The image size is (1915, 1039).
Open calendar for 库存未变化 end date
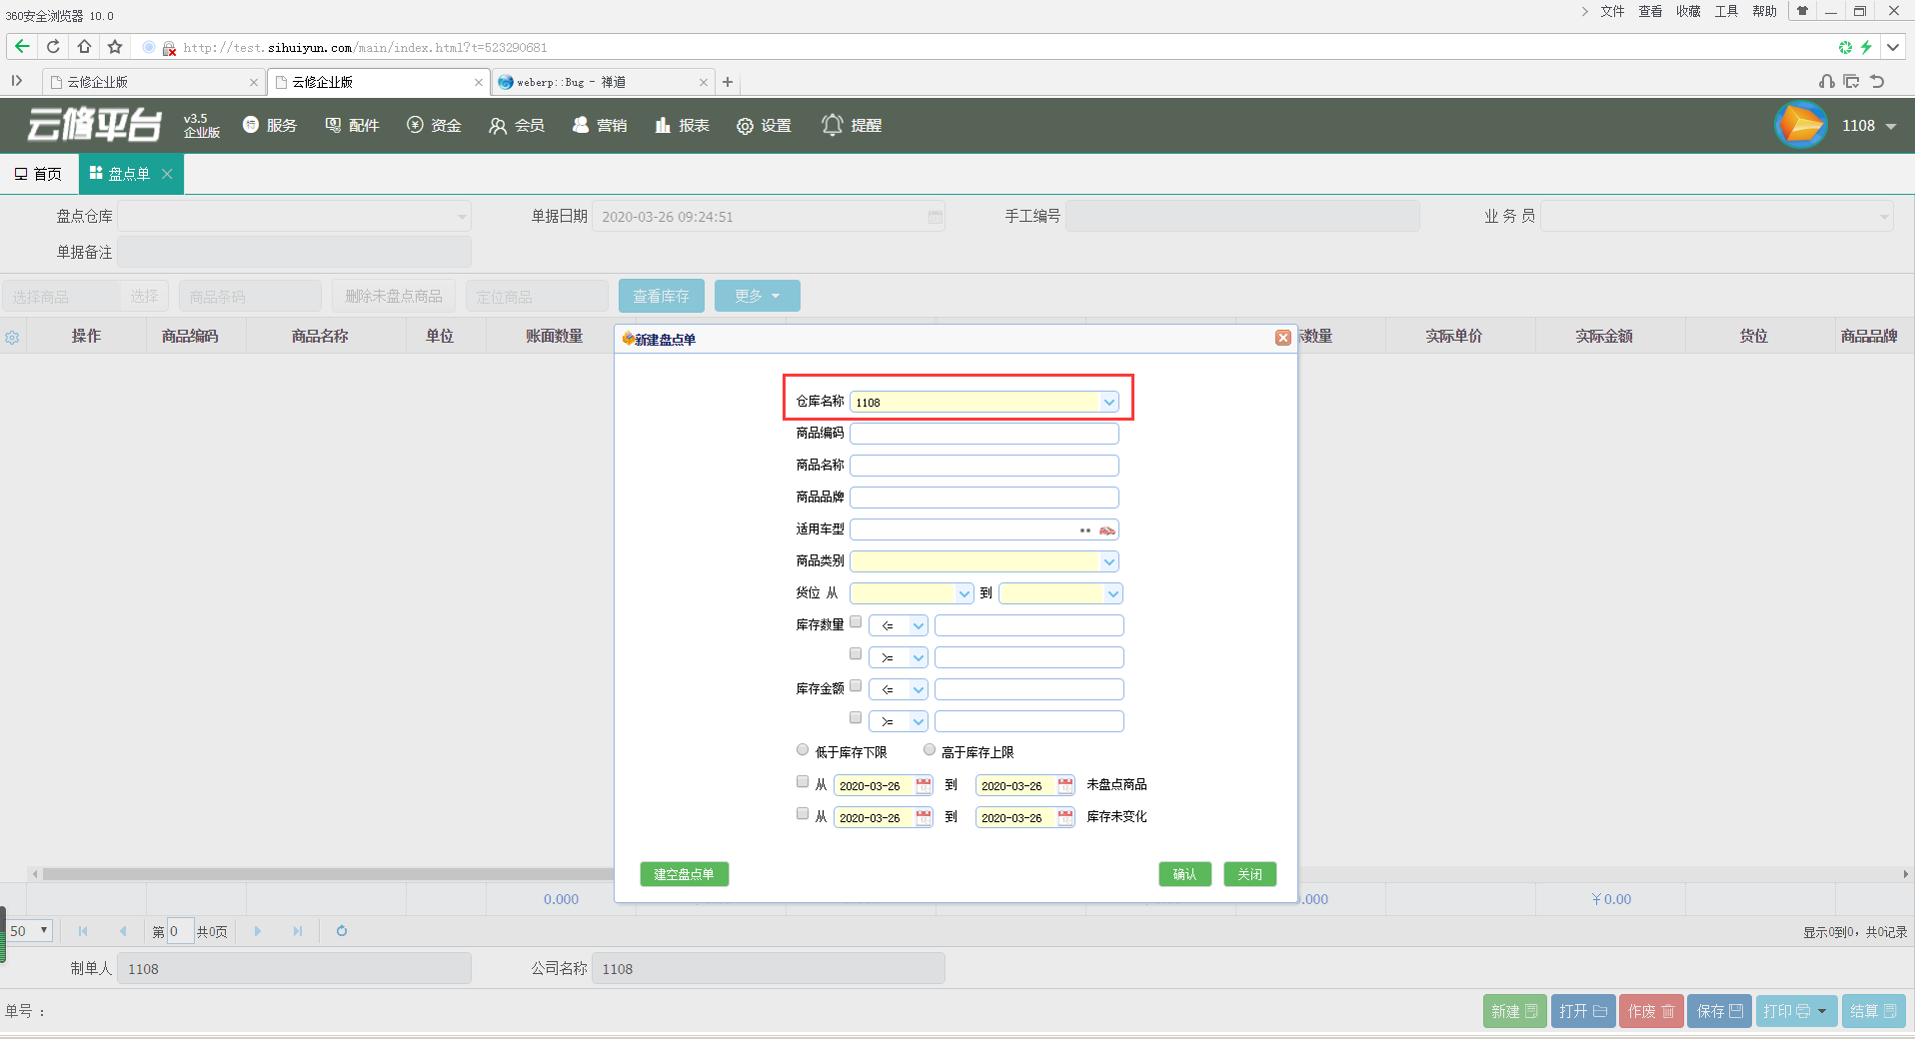[1065, 818]
